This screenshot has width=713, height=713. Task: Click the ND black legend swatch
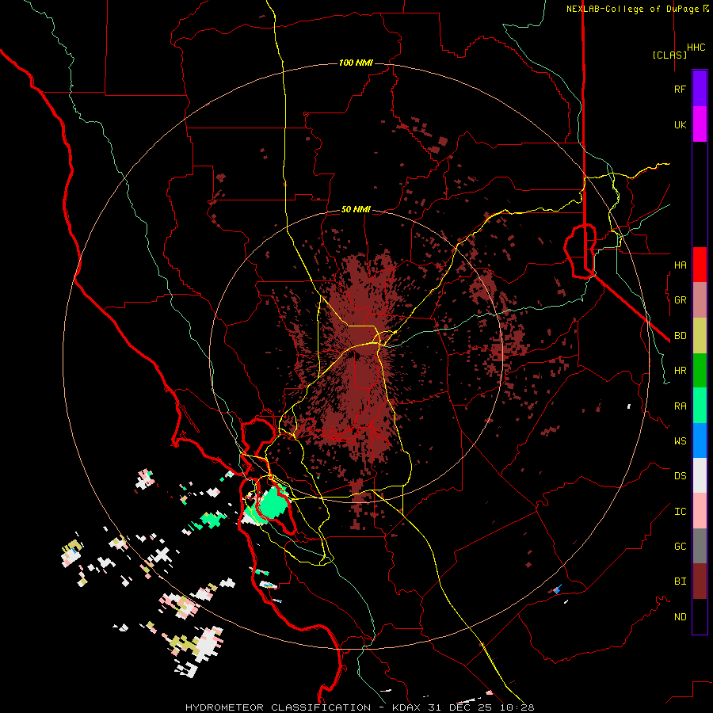700,616
